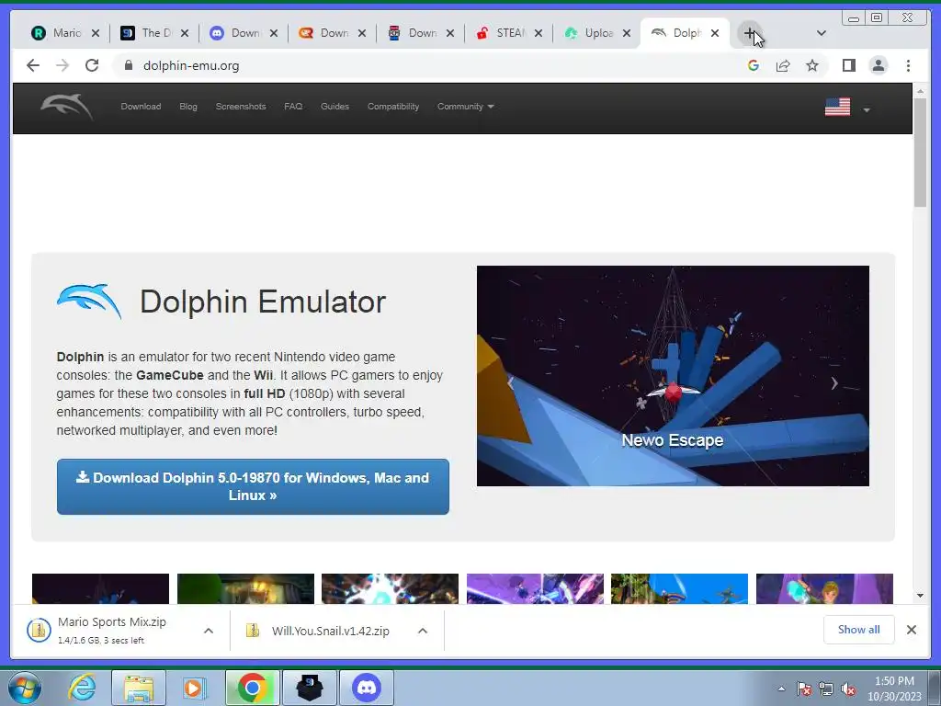Go to next carousel slide arrow
This screenshot has width=941, height=706.
(x=834, y=383)
